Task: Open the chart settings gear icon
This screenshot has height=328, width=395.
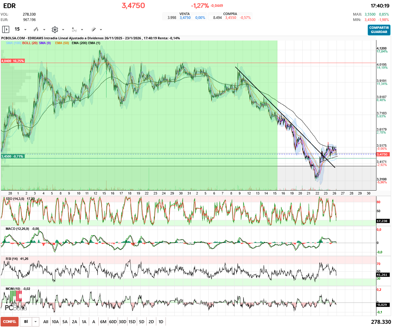Action: [55, 29]
